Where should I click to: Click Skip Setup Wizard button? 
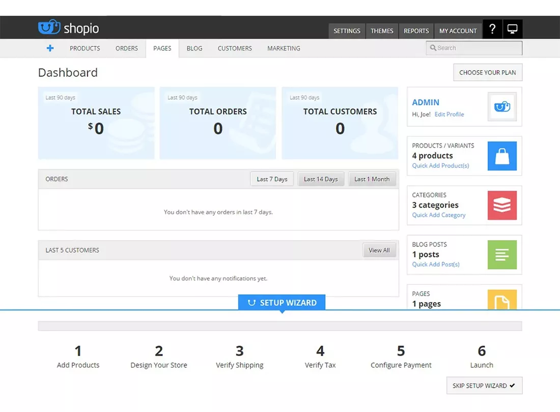pos(484,386)
